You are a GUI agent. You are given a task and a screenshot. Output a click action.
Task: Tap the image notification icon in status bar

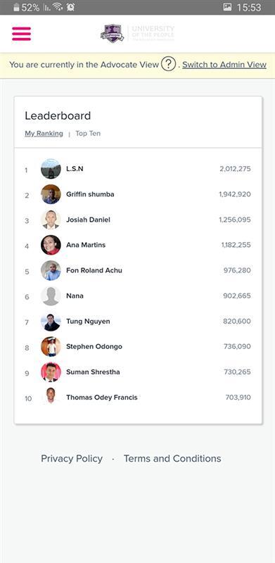(x=227, y=7)
